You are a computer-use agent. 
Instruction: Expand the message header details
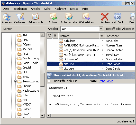click(x=49, y=81)
